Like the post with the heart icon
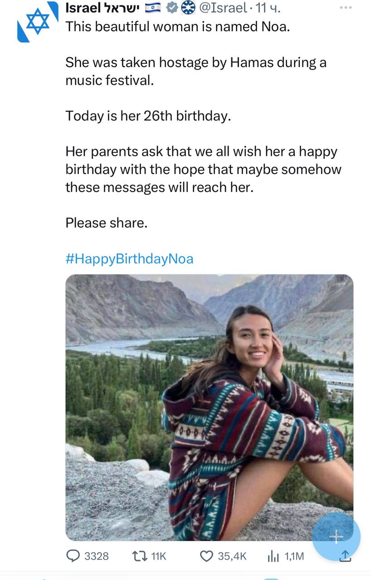 point(206,556)
